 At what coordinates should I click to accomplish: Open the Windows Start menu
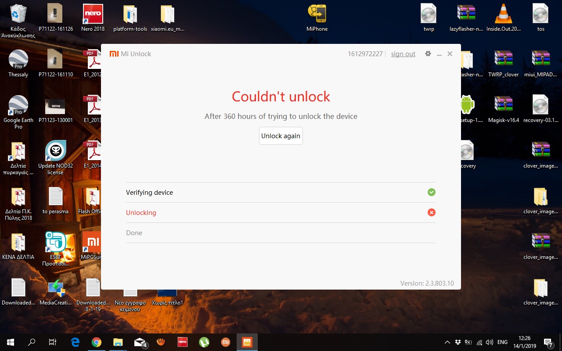pos(11,342)
